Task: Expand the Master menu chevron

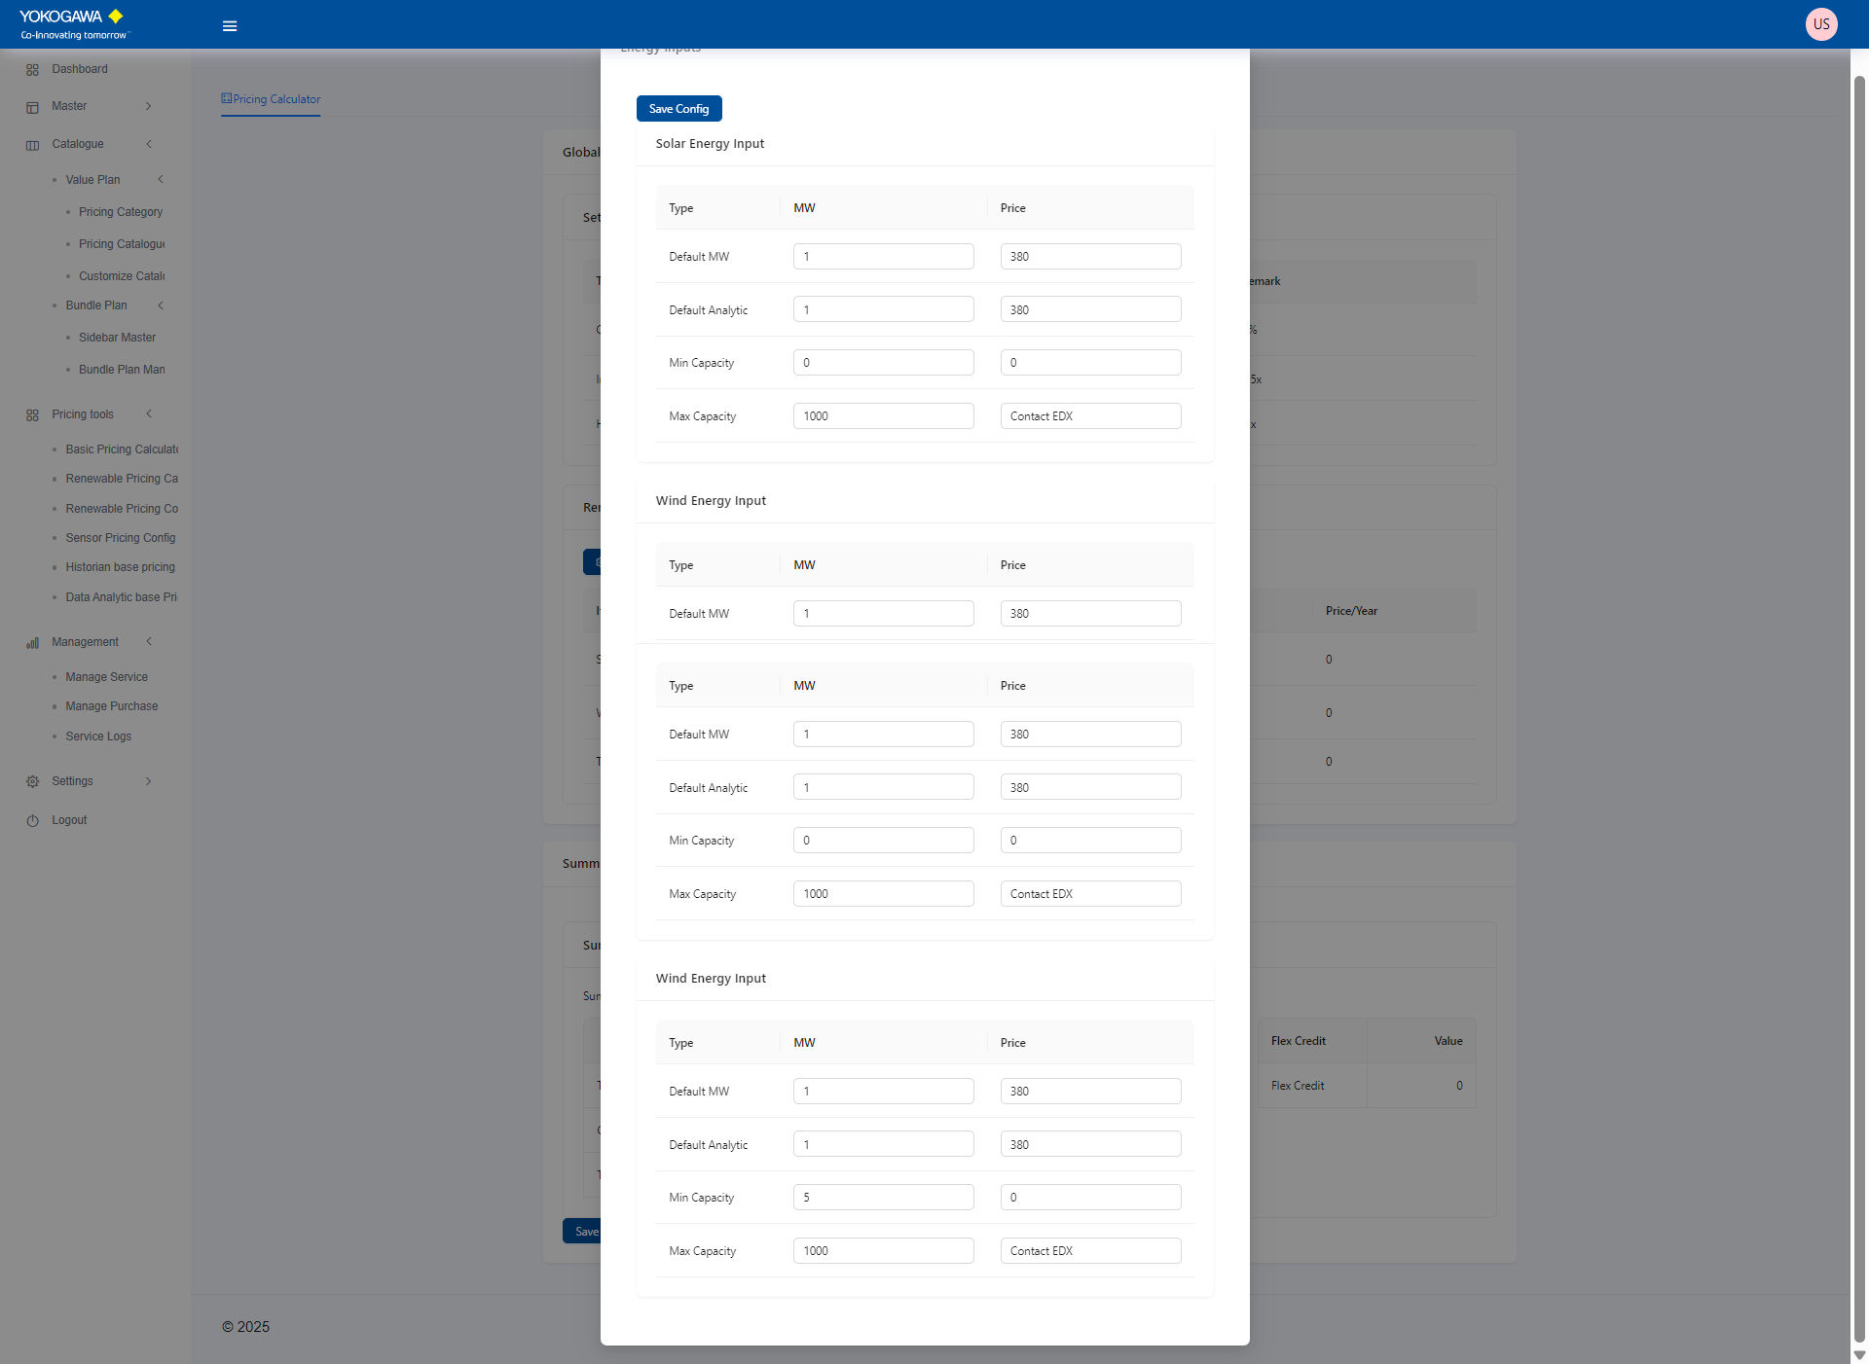Action: click(x=148, y=106)
